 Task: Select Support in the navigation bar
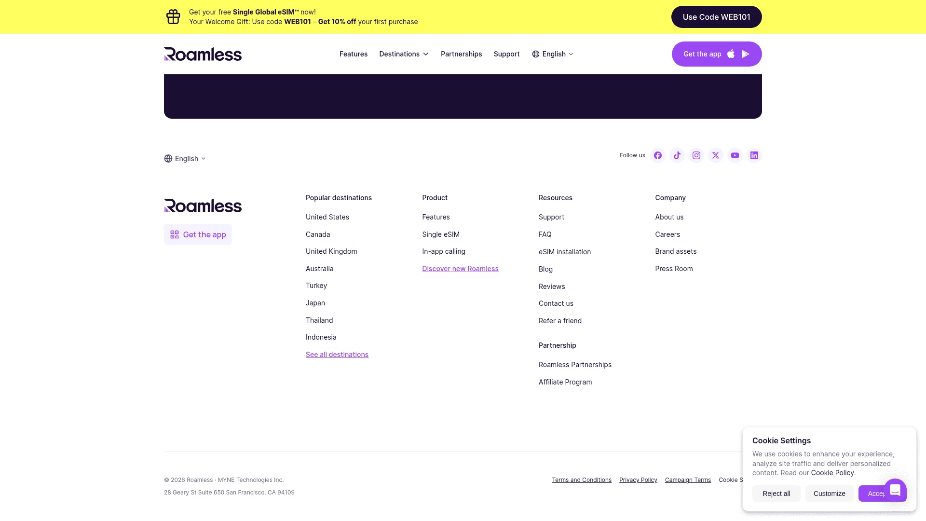[506, 54]
